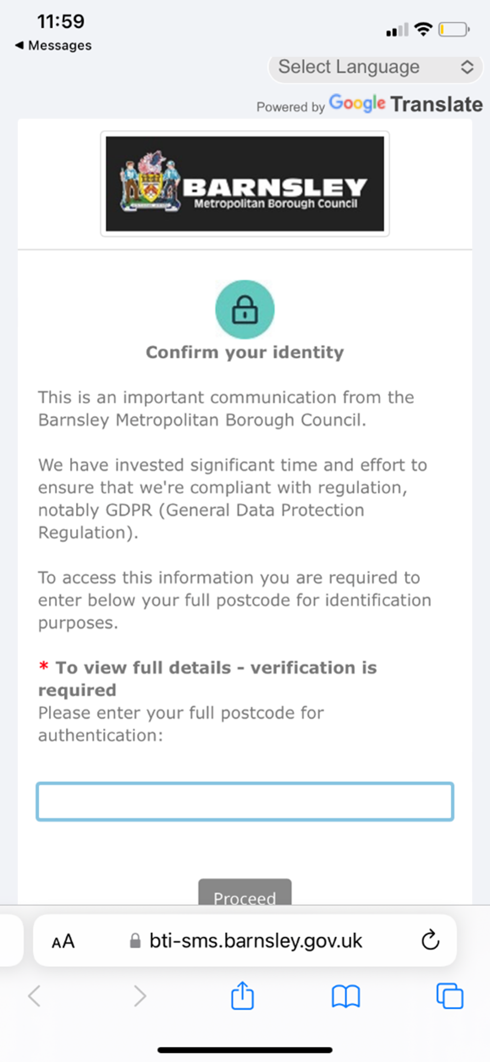This screenshot has height=1062, width=490.
Task: Open the AA reader options menu
Action: pyautogui.click(x=63, y=941)
